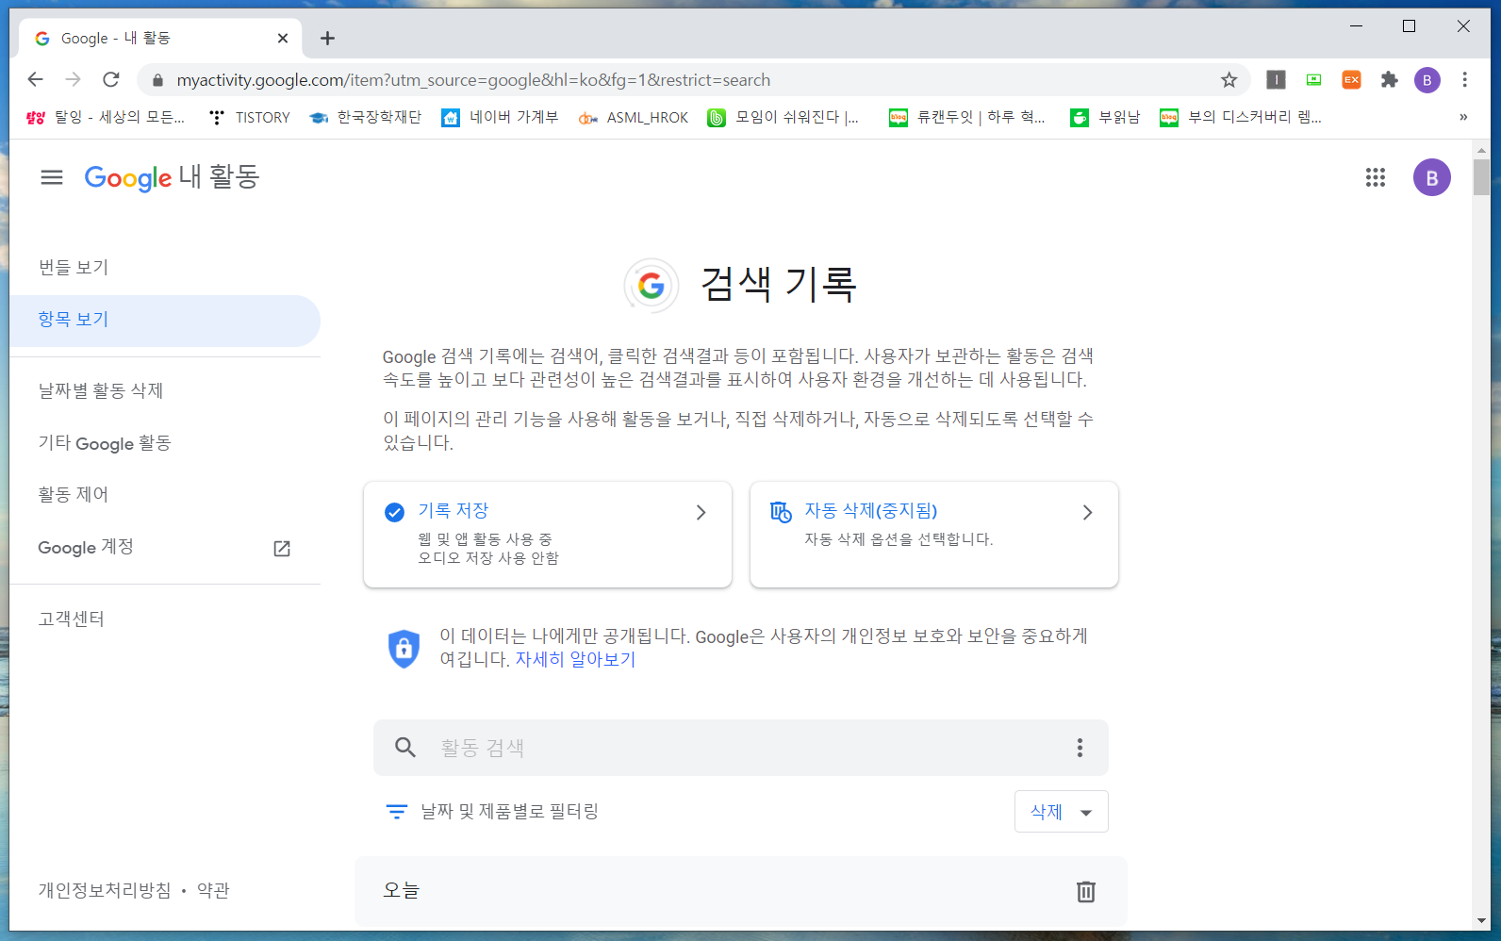
Task: Open the Chrome three-dot menu
Action: 1464,80
